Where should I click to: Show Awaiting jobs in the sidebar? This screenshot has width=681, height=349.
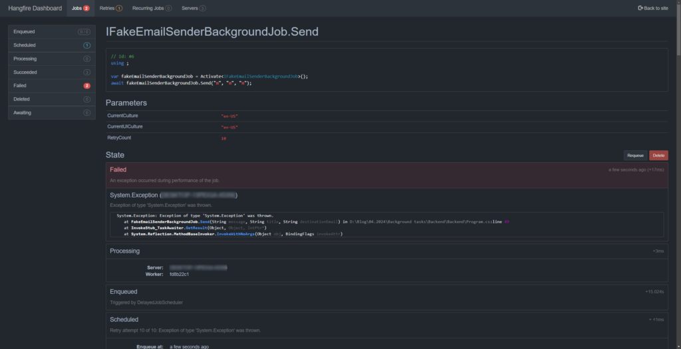tap(51, 112)
